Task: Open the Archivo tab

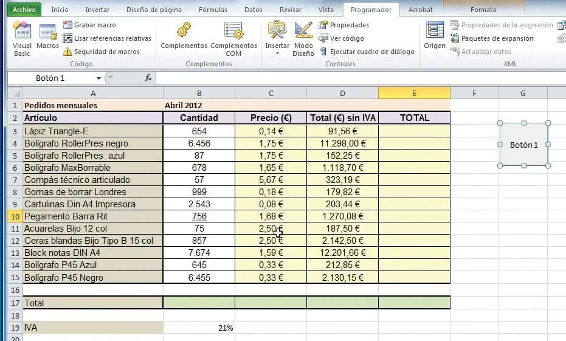Action: coord(24,10)
